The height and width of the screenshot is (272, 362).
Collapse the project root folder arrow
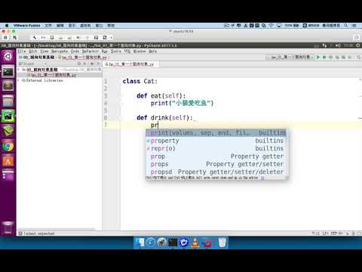19,70
